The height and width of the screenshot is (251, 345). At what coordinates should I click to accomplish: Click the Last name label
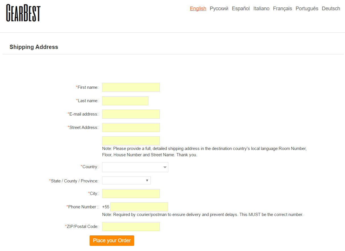click(x=87, y=101)
